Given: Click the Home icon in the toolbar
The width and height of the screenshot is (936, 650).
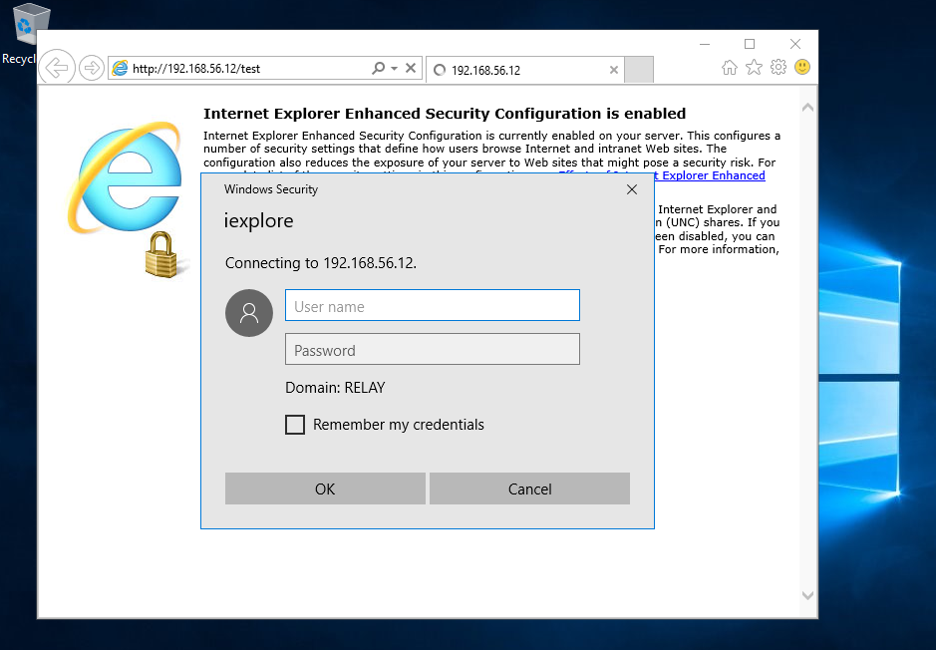Looking at the screenshot, I should point(730,68).
